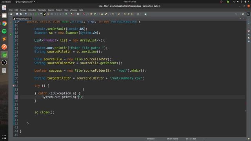Open the Run menu

pyautogui.click(x=66, y=10)
